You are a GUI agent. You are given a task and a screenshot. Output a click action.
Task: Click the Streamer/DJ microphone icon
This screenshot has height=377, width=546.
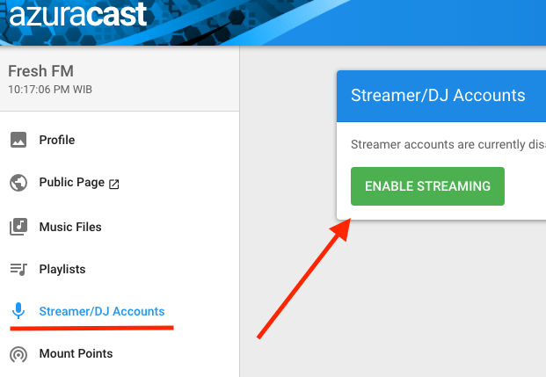(18, 311)
